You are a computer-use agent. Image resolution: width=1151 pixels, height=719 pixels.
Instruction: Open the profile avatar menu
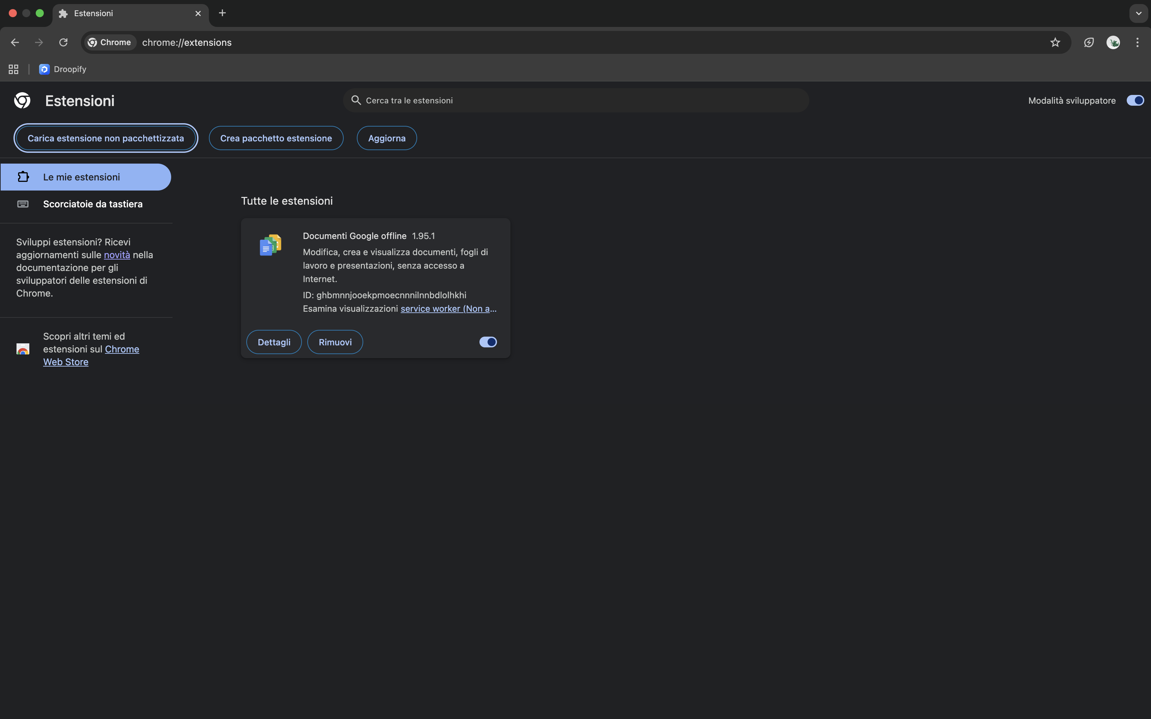coord(1113,42)
